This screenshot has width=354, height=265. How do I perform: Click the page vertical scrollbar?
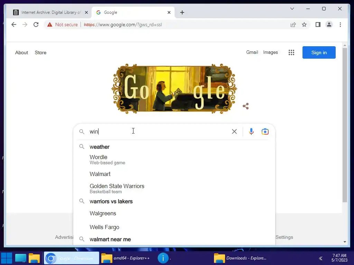pos(345,125)
